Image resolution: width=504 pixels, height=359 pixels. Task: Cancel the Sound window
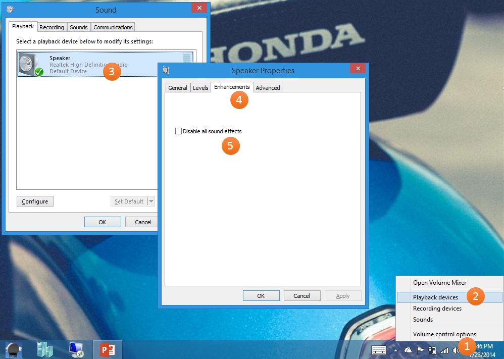tap(142, 222)
